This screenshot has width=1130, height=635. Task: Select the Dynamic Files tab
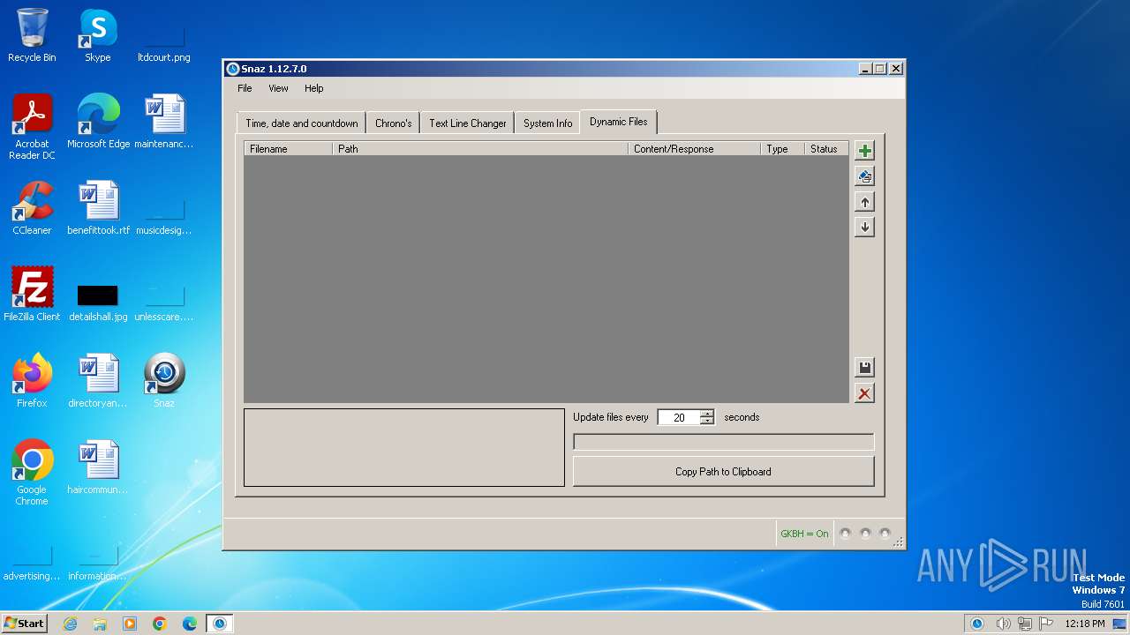[x=618, y=122]
